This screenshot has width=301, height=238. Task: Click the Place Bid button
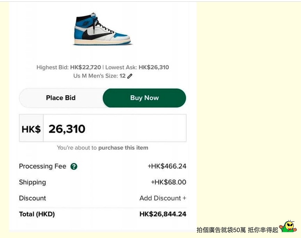(x=61, y=98)
